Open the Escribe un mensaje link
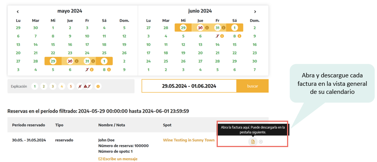 [x=118, y=159]
